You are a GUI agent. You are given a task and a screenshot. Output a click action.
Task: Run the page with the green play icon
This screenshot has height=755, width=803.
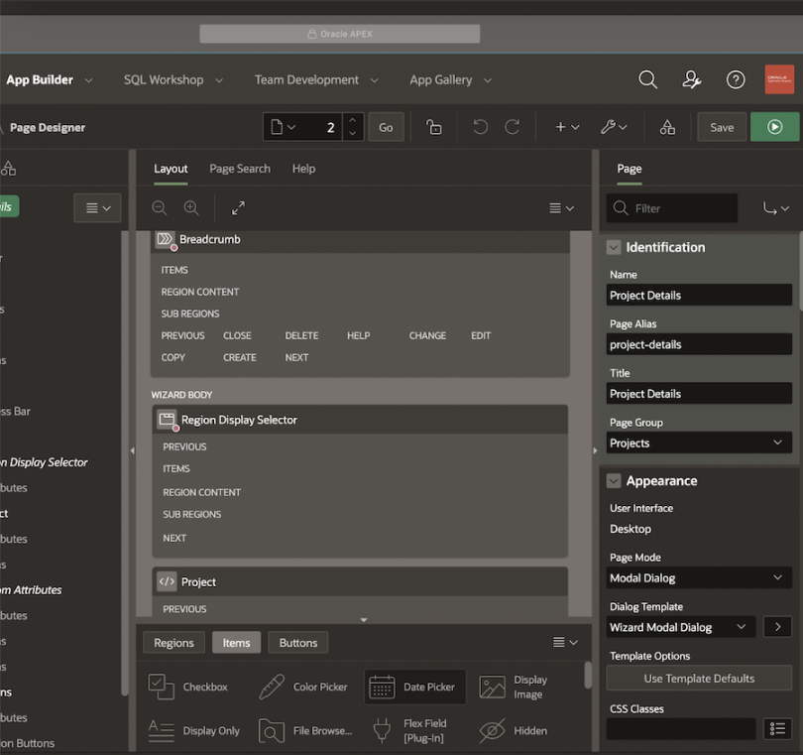(775, 127)
